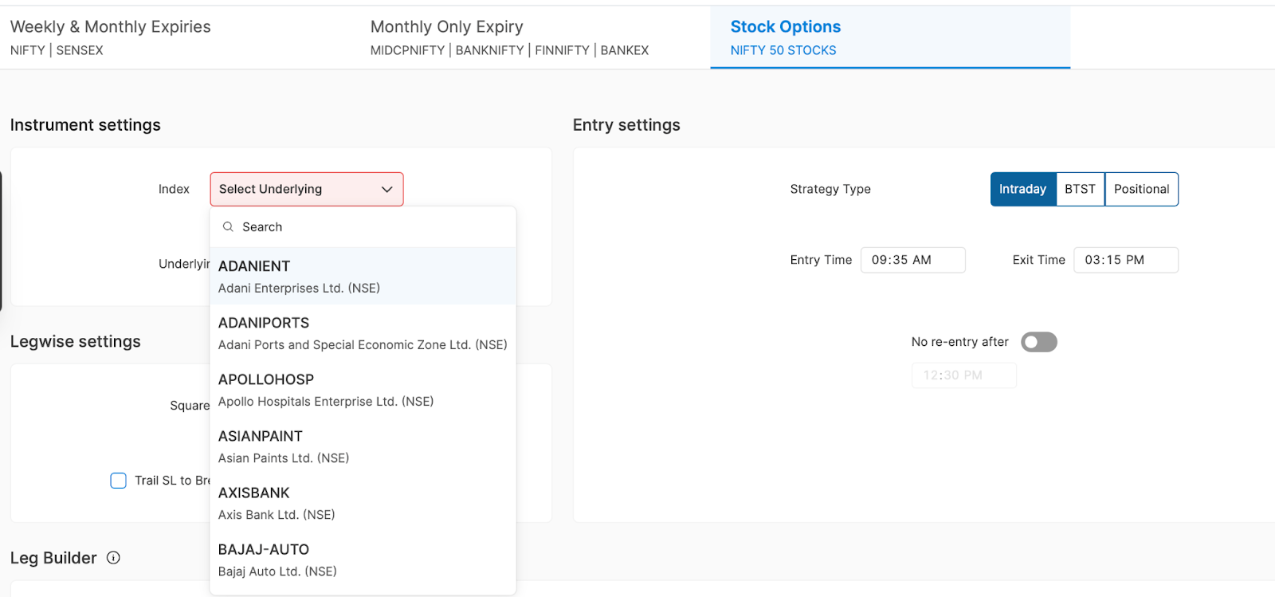Edit the Entry Time 09:35 AM field
This screenshot has width=1275, height=597.
click(x=913, y=260)
